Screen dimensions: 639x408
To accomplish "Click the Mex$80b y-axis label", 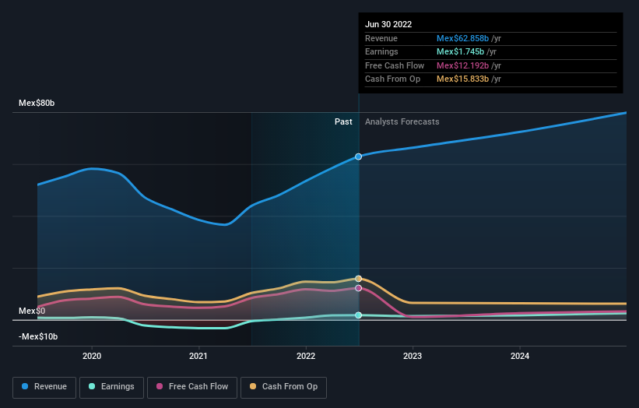I will [37, 103].
